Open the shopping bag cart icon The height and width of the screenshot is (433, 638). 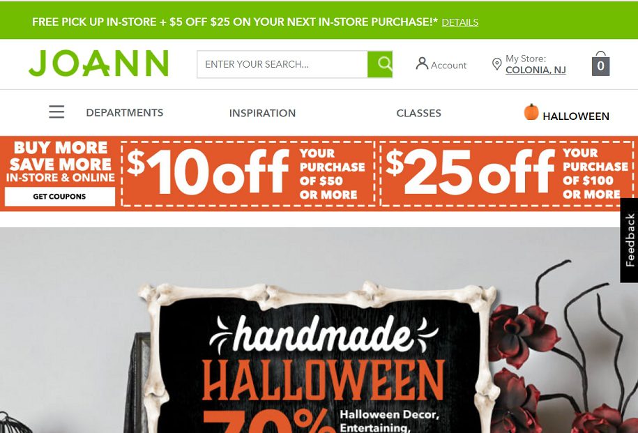point(600,63)
